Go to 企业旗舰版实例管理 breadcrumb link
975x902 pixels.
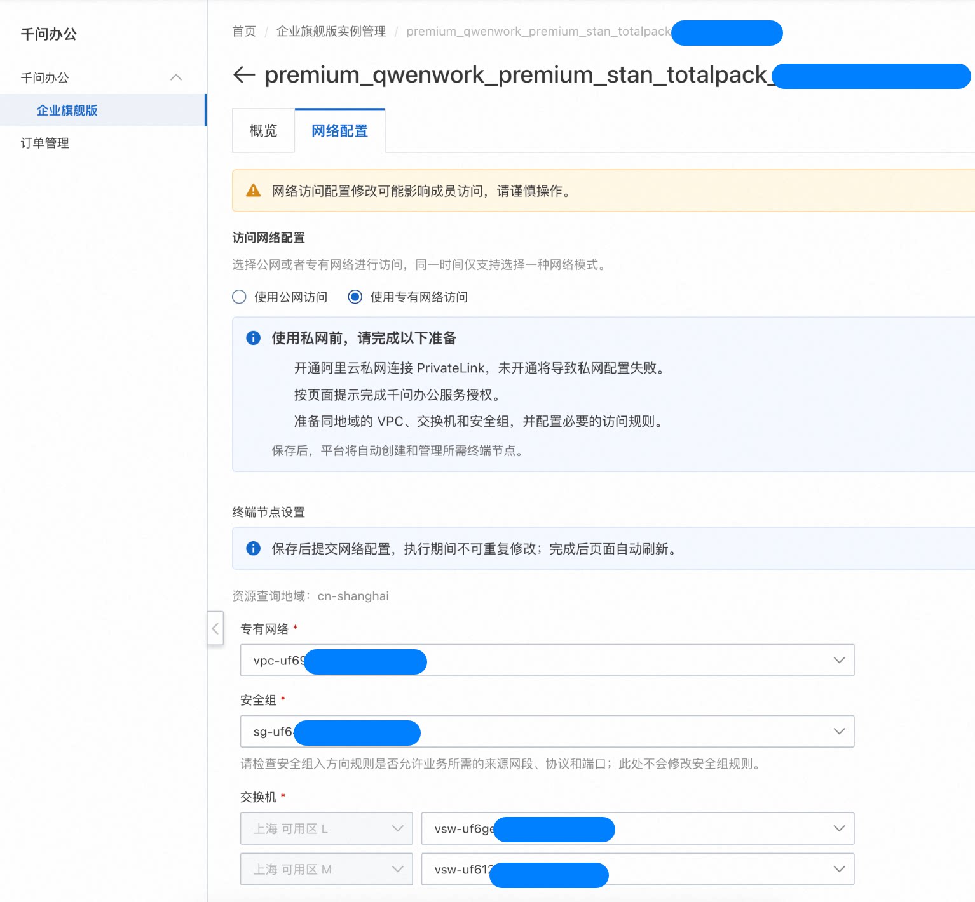click(331, 31)
